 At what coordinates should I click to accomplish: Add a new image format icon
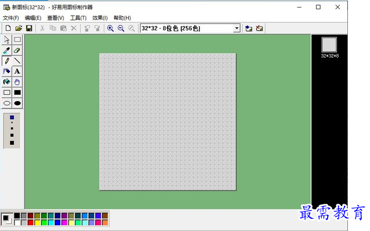click(249, 29)
